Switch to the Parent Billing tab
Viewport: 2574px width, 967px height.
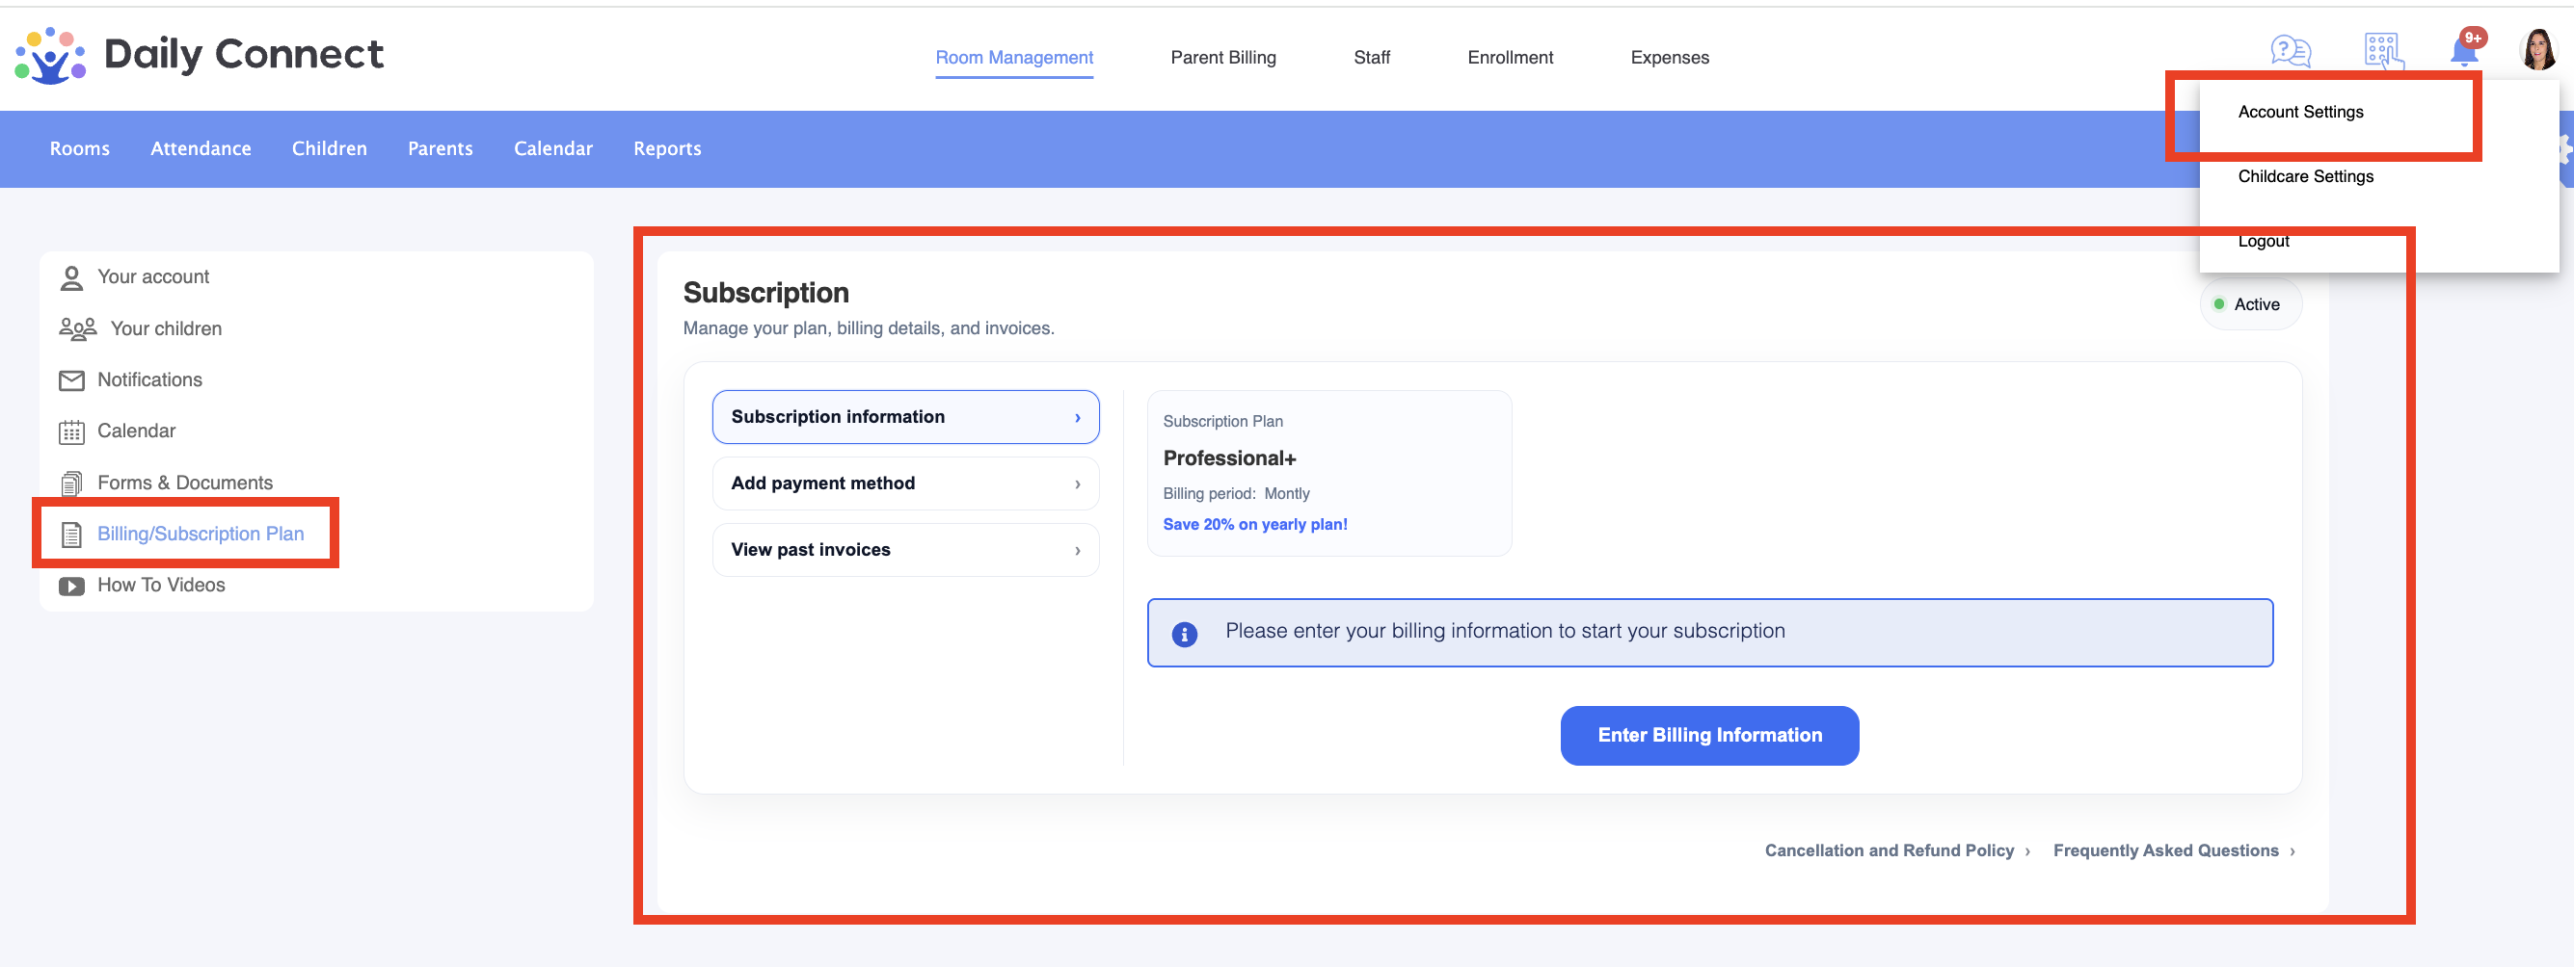tap(1222, 58)
